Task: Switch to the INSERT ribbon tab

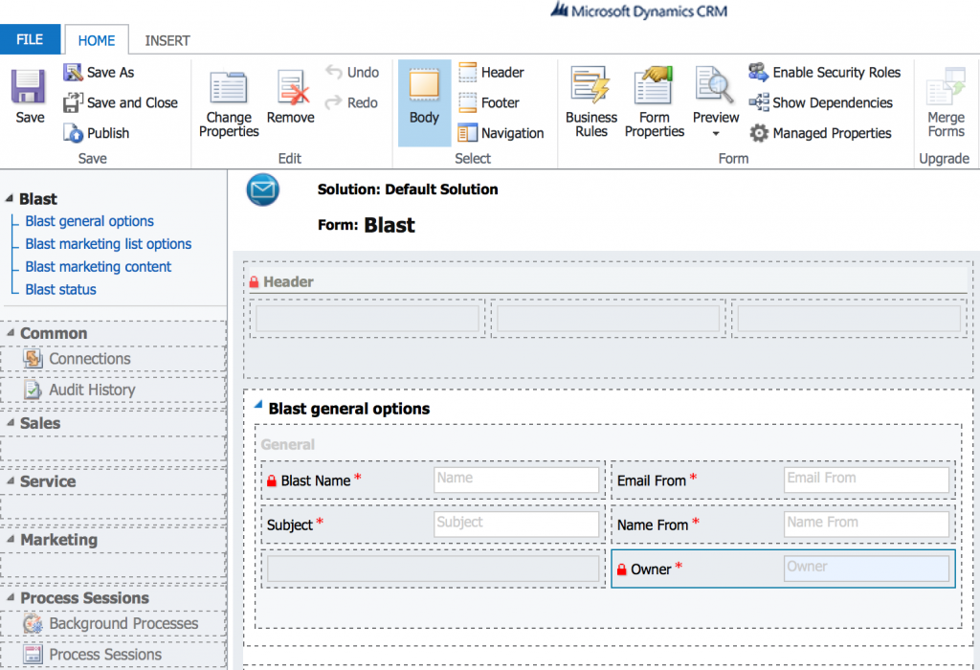Action: click(167, 40)
